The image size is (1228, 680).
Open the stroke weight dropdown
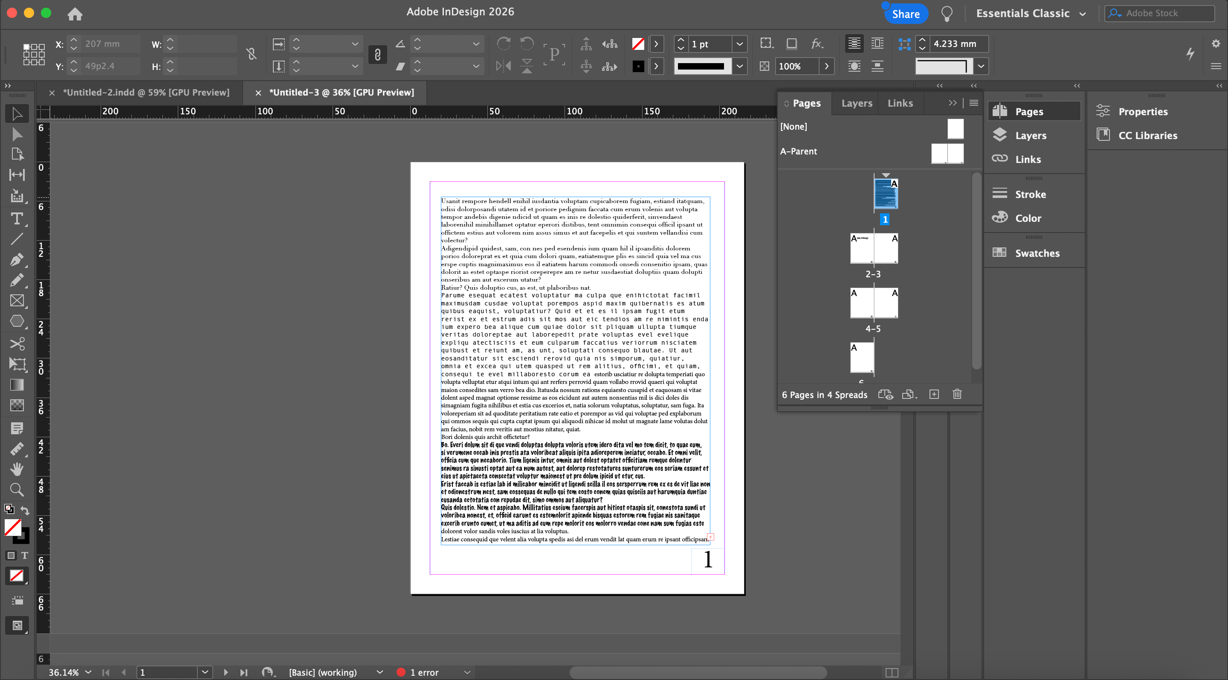pyautogui.click(x=739, y=44)
